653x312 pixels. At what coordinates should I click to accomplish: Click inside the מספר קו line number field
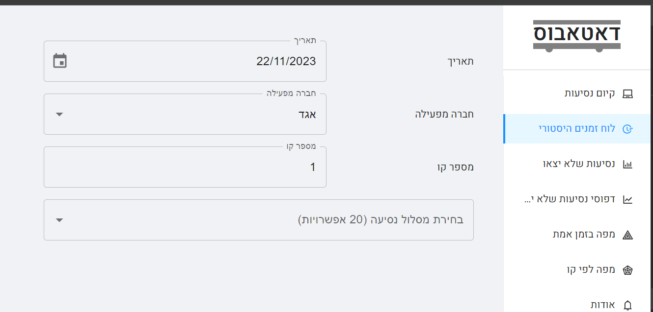[185, 167]
